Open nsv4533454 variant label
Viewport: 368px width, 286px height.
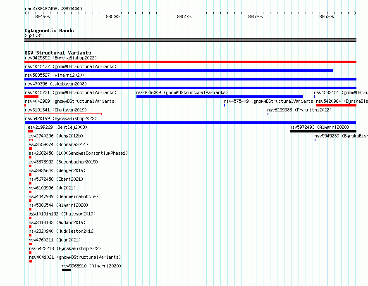341,92
